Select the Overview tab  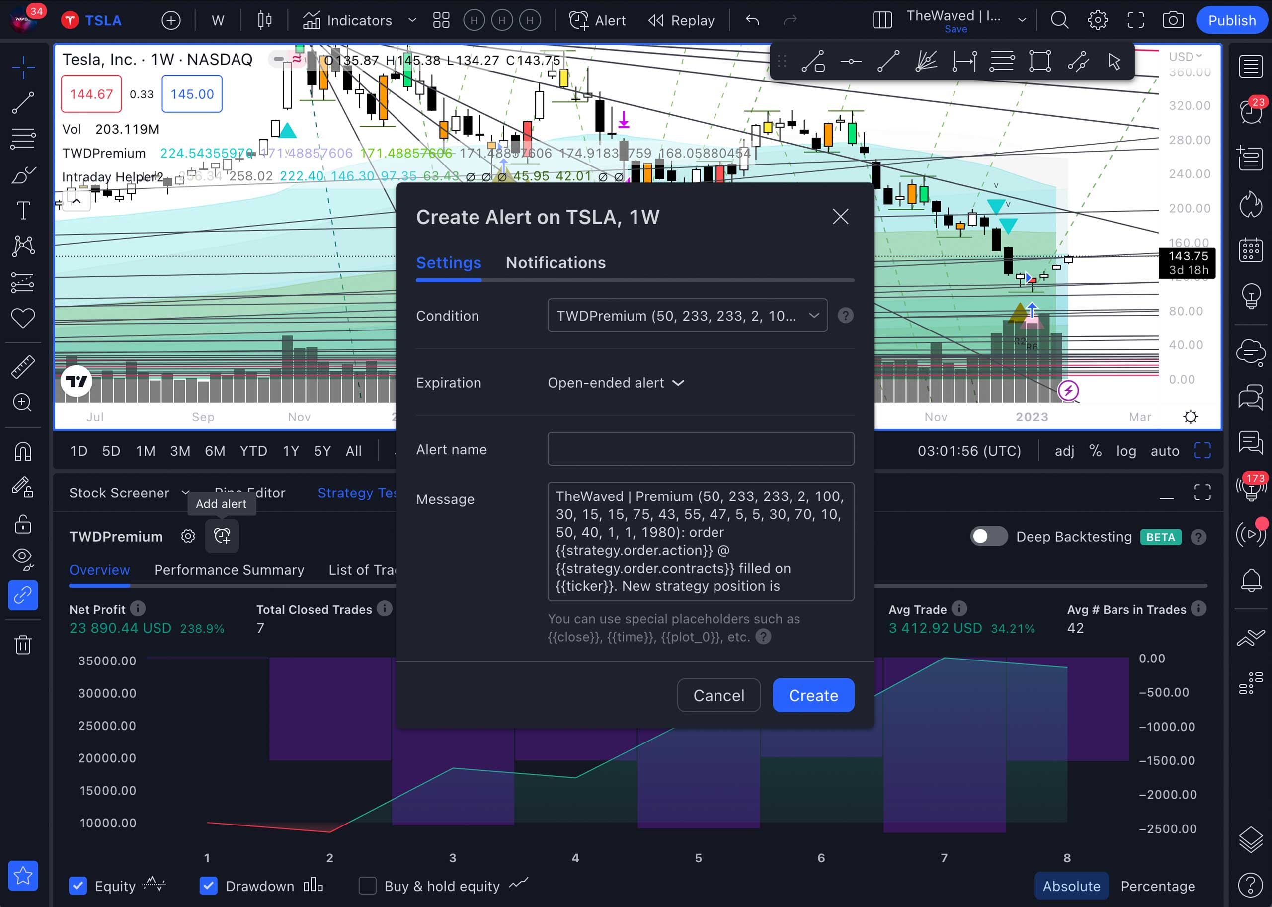click(99, 570)
